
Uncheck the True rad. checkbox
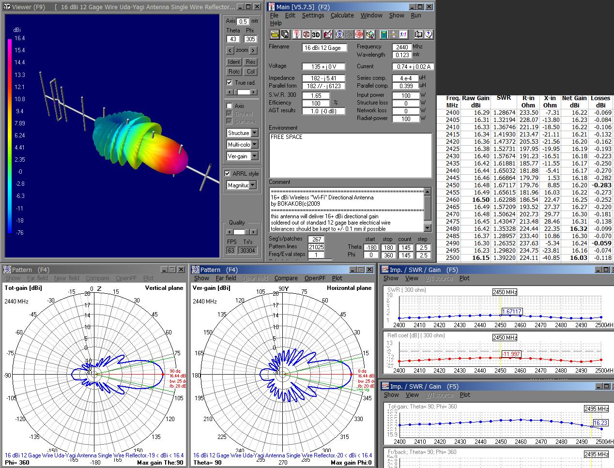230,83
